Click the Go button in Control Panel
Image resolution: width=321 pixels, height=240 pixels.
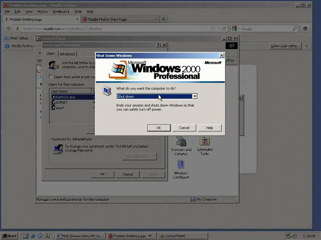[x=230, y=61]
